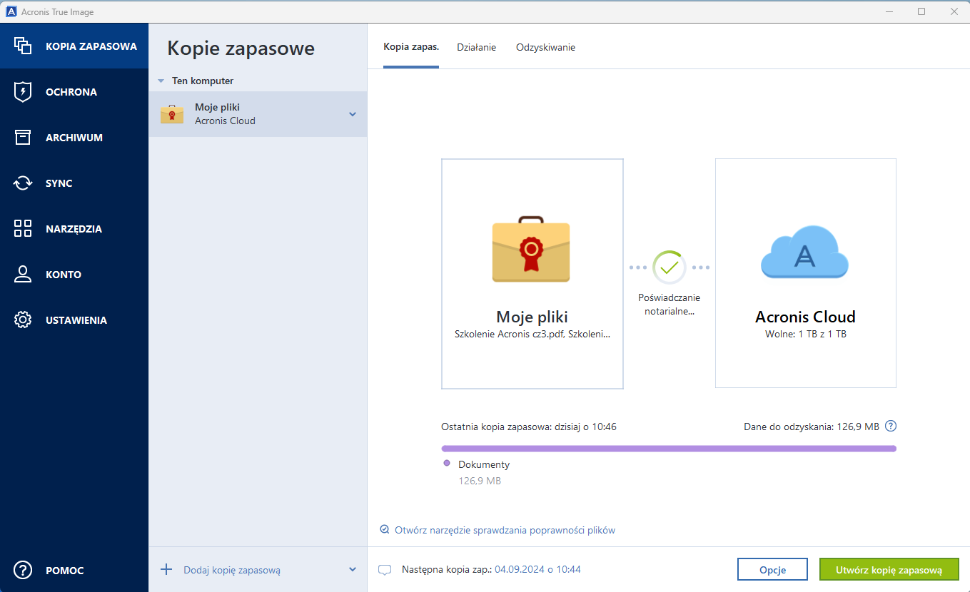Click the next backup date 04.09.2024 o 10:44
This screenshot has height=592, width=970.
(537, 569)
